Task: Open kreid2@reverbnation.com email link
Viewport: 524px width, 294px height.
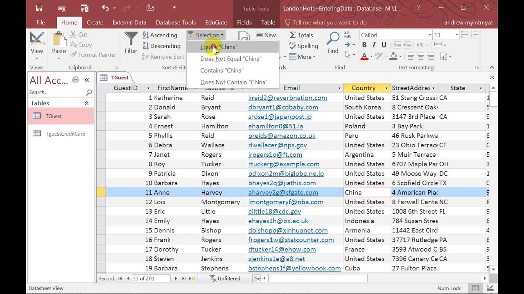Action: tap(287, 98)
